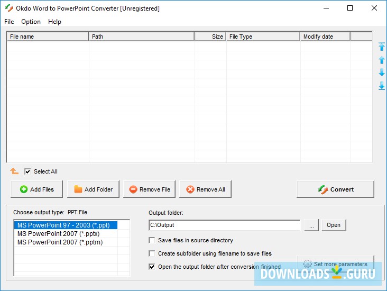Click Open next to output folder
The width and height of the screenshot is (387, 291).
[334, 225]
